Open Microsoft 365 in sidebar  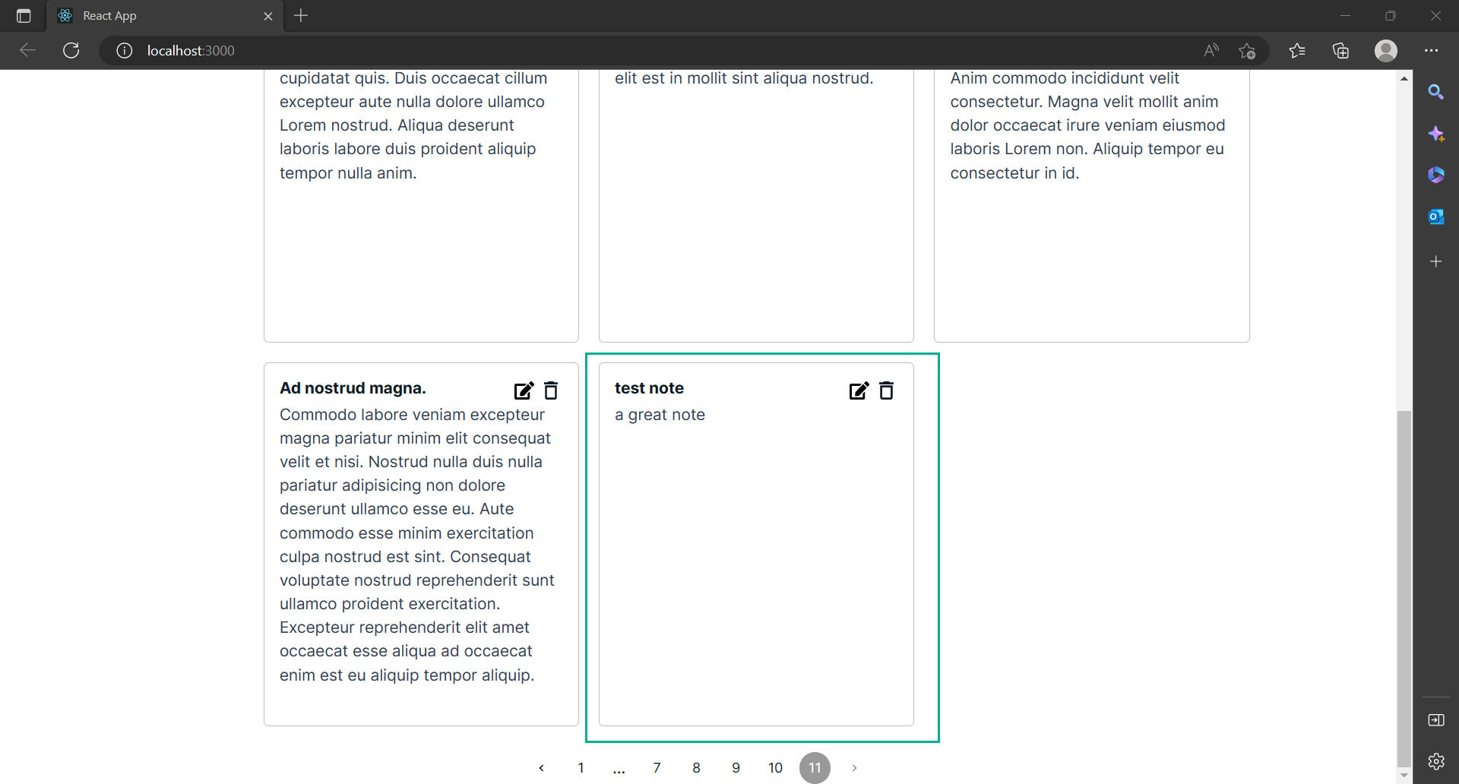click(1436, 175)
